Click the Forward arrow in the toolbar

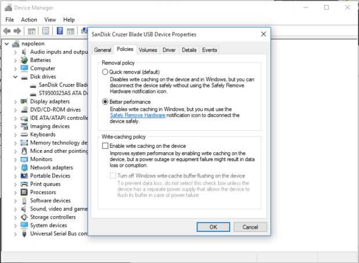click(17, 31)
